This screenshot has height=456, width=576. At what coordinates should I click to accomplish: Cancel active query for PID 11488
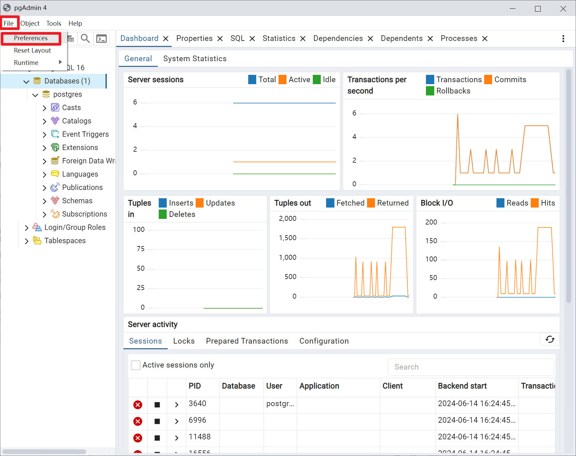tap(157, 438)
